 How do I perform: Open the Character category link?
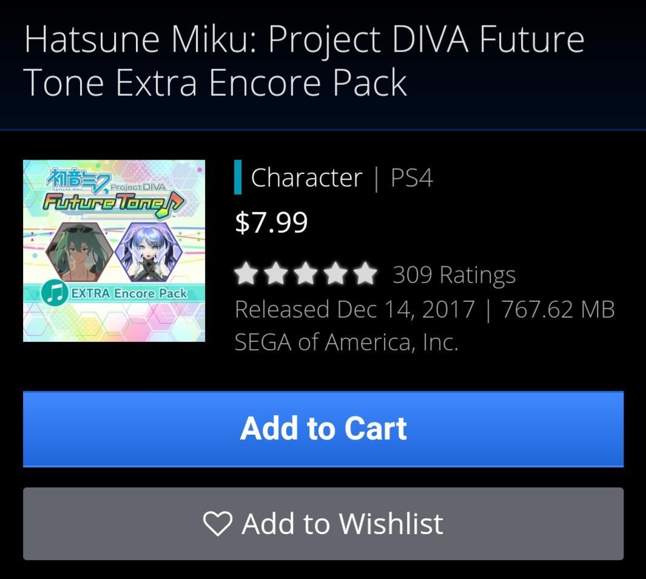tap(308, 178)
